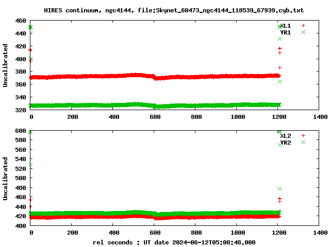Click y-axis value 320 on top plot
Screen dimensions: 330x247
coord(21,110)
